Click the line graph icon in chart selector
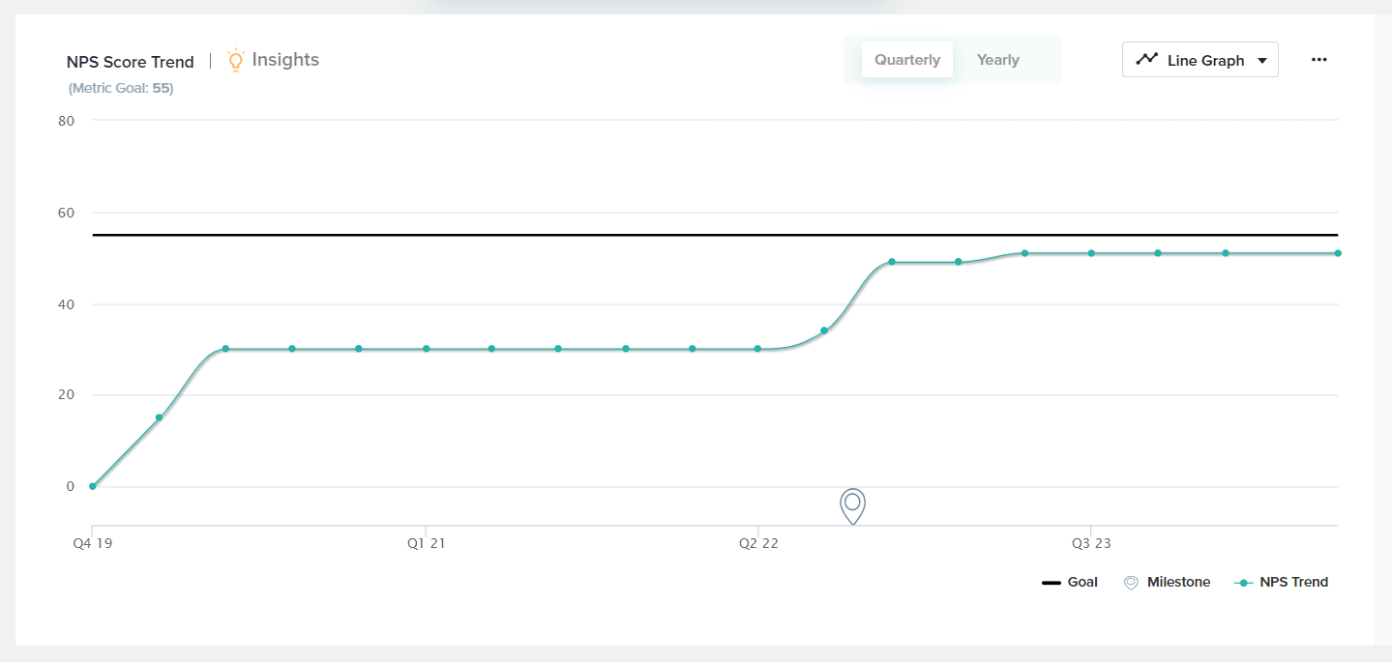This screenshot has width=1392, height=662. [1146, 60]
